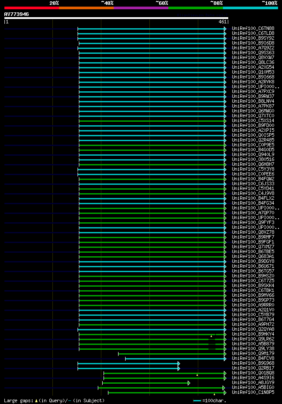The image size is (282, 404).
Task: Open hit UniRef100_A7Q9Z2
Action: pyautogui.click(x=253, y=48)
